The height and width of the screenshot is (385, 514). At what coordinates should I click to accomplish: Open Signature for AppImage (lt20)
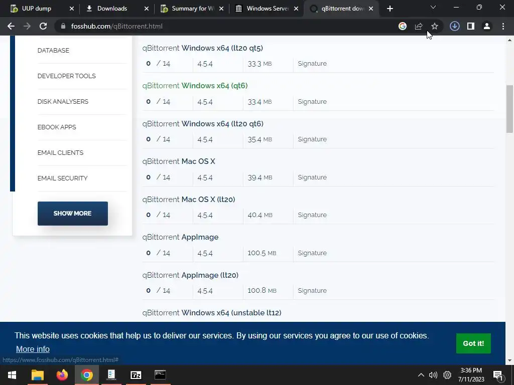312,290
